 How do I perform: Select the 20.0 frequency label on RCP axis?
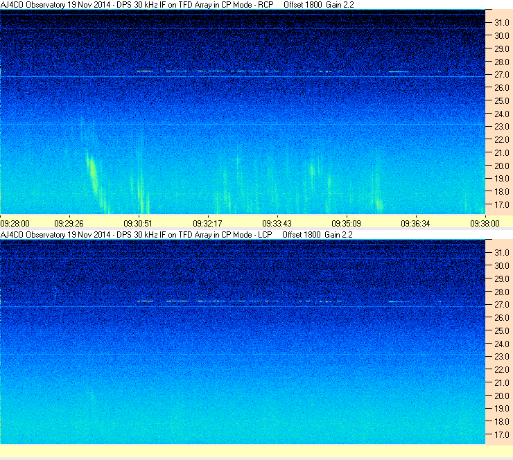point(501,166)
